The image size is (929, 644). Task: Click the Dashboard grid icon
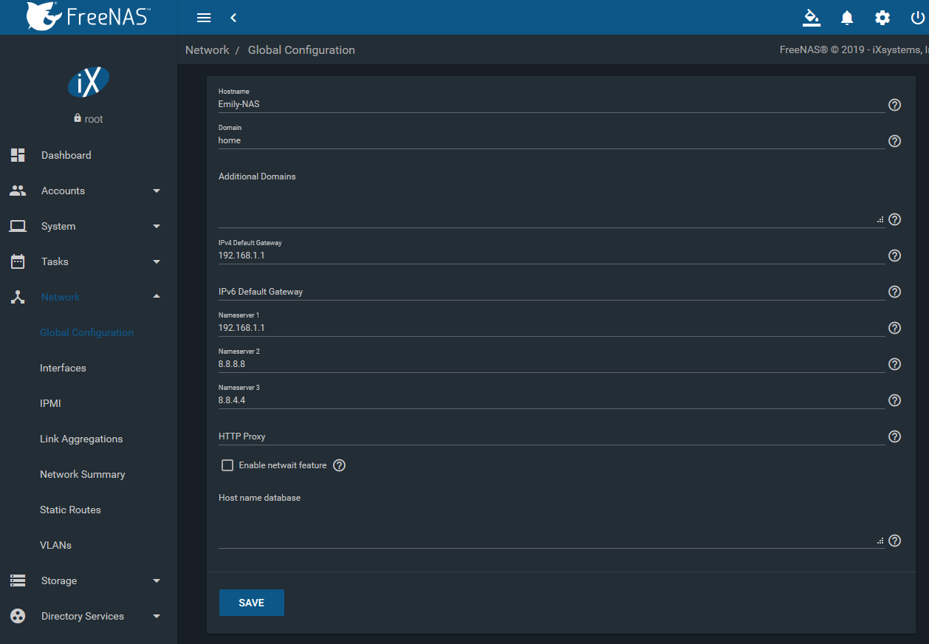[x=18, y=155]
